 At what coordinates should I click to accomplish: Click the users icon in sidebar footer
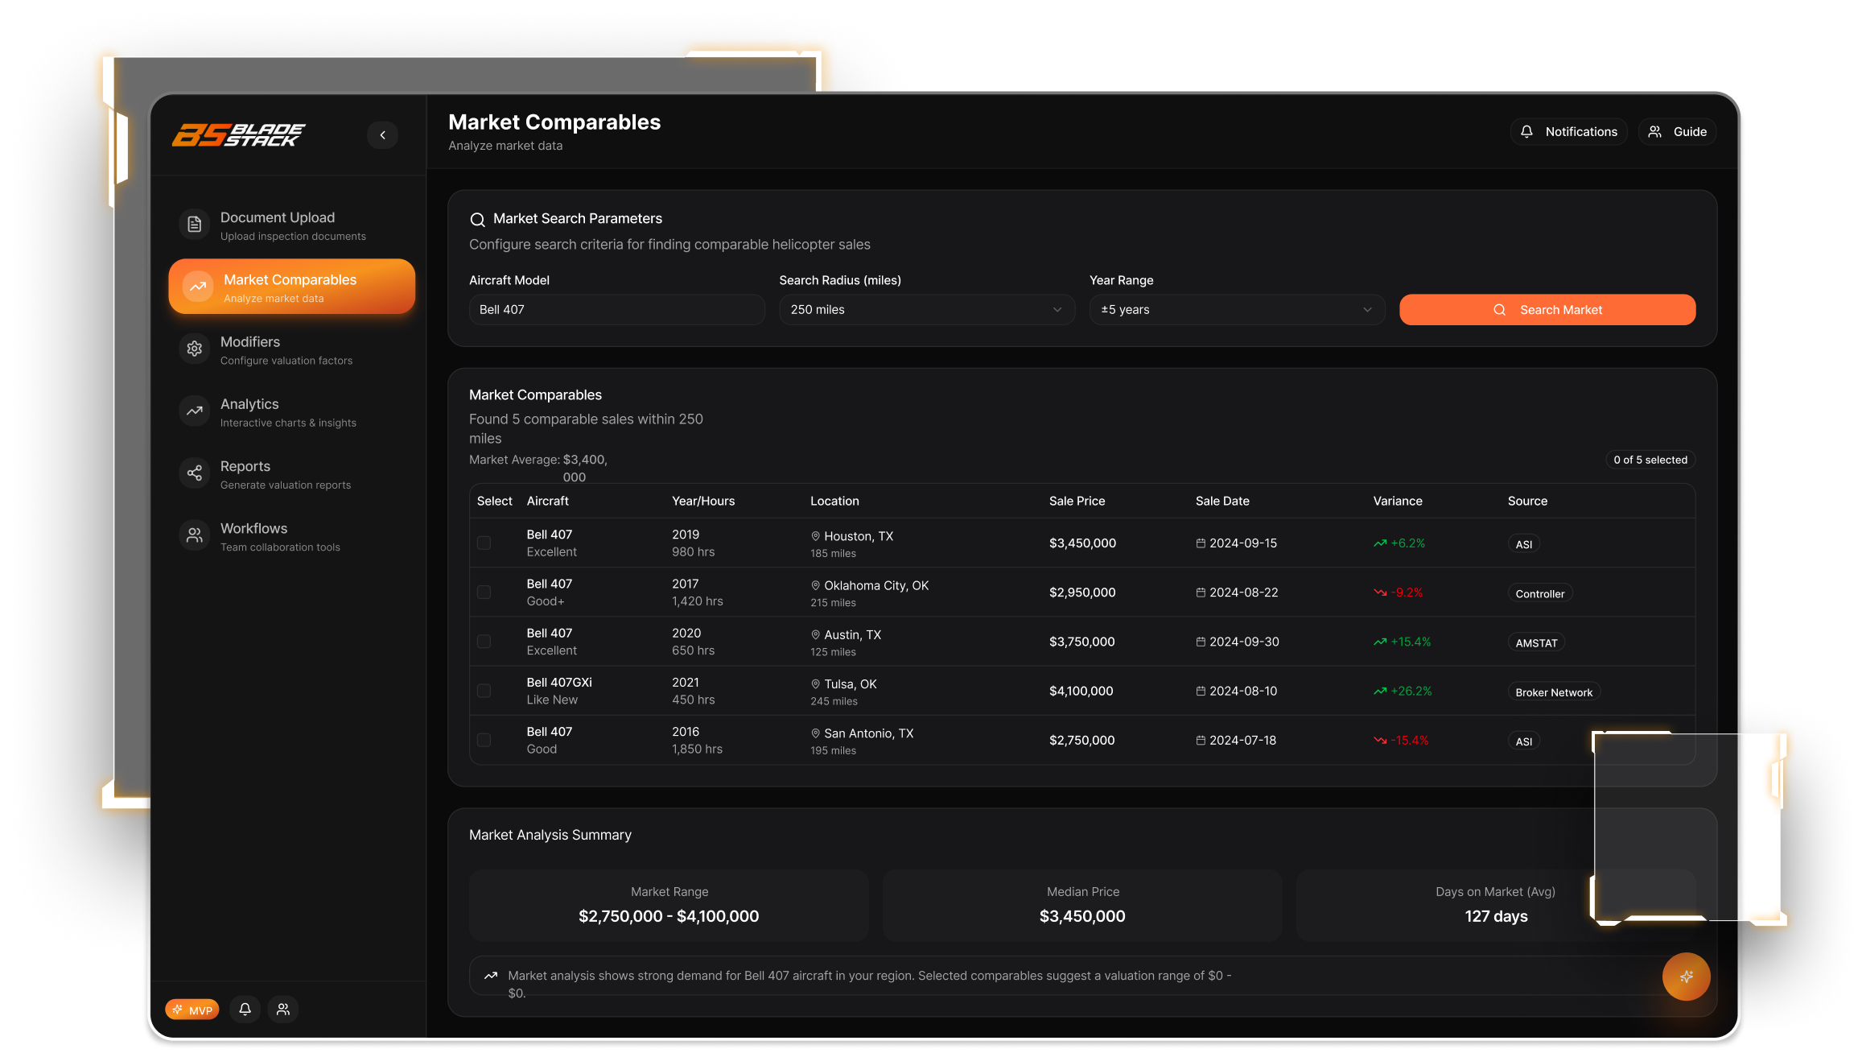(x=283, y=1009)
